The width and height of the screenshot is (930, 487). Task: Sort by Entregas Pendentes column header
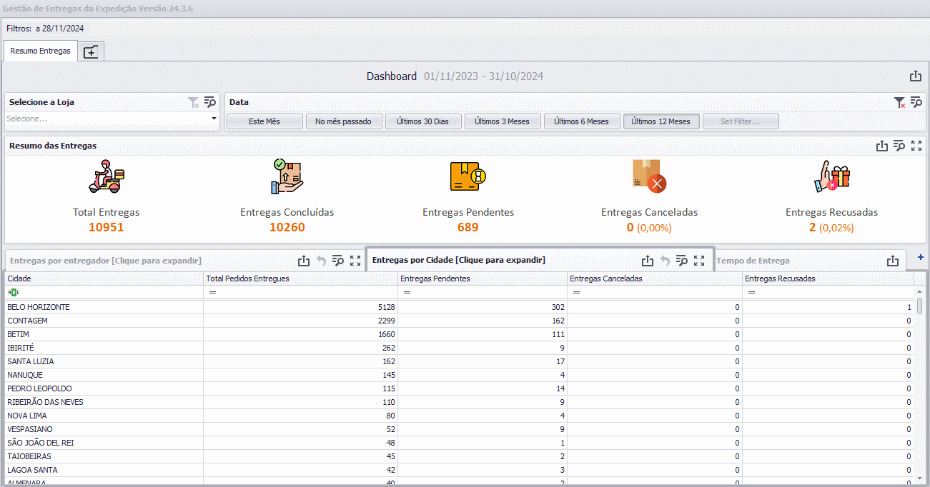483,278
